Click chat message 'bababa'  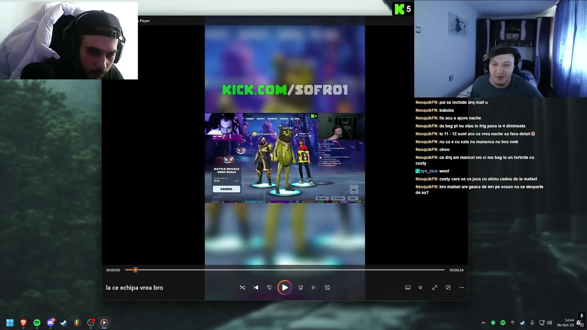point(447,110)
